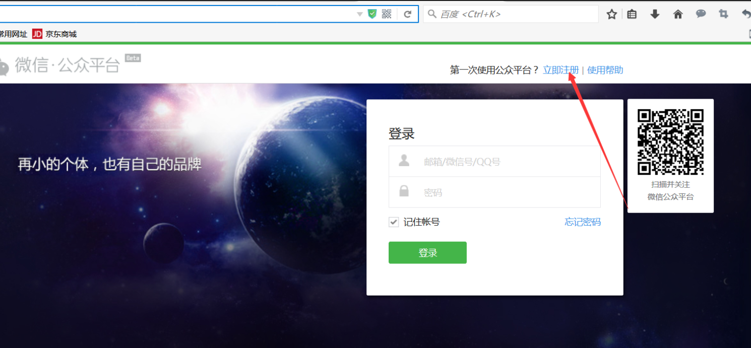751x348 pixels.
Task: Click the 邮箱/微信号/QQ号 account field
Action: pos(494,161)
